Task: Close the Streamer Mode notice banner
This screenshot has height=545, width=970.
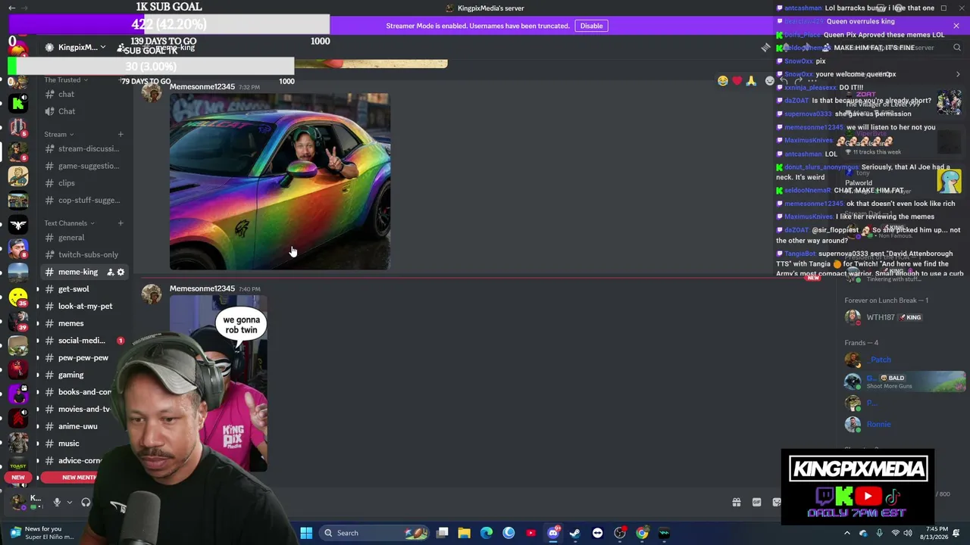Action: tap(956, 26)
